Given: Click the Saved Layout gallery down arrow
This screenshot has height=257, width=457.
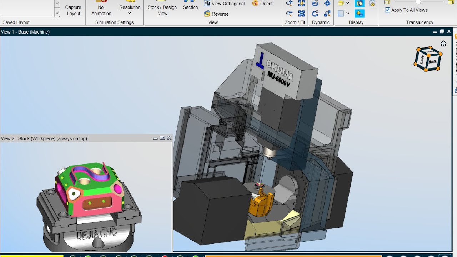Looking at the screenshot, I should [x=57, y=4].
